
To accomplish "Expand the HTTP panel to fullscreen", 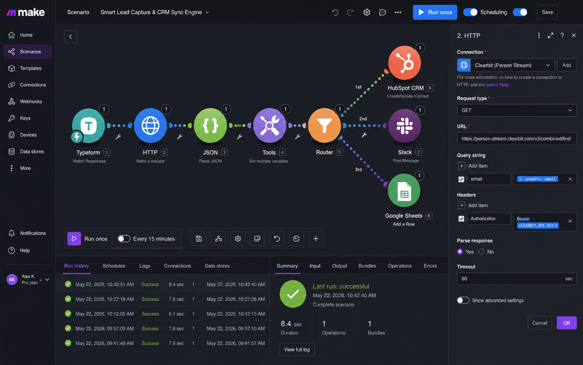I will tap(550, 35).
